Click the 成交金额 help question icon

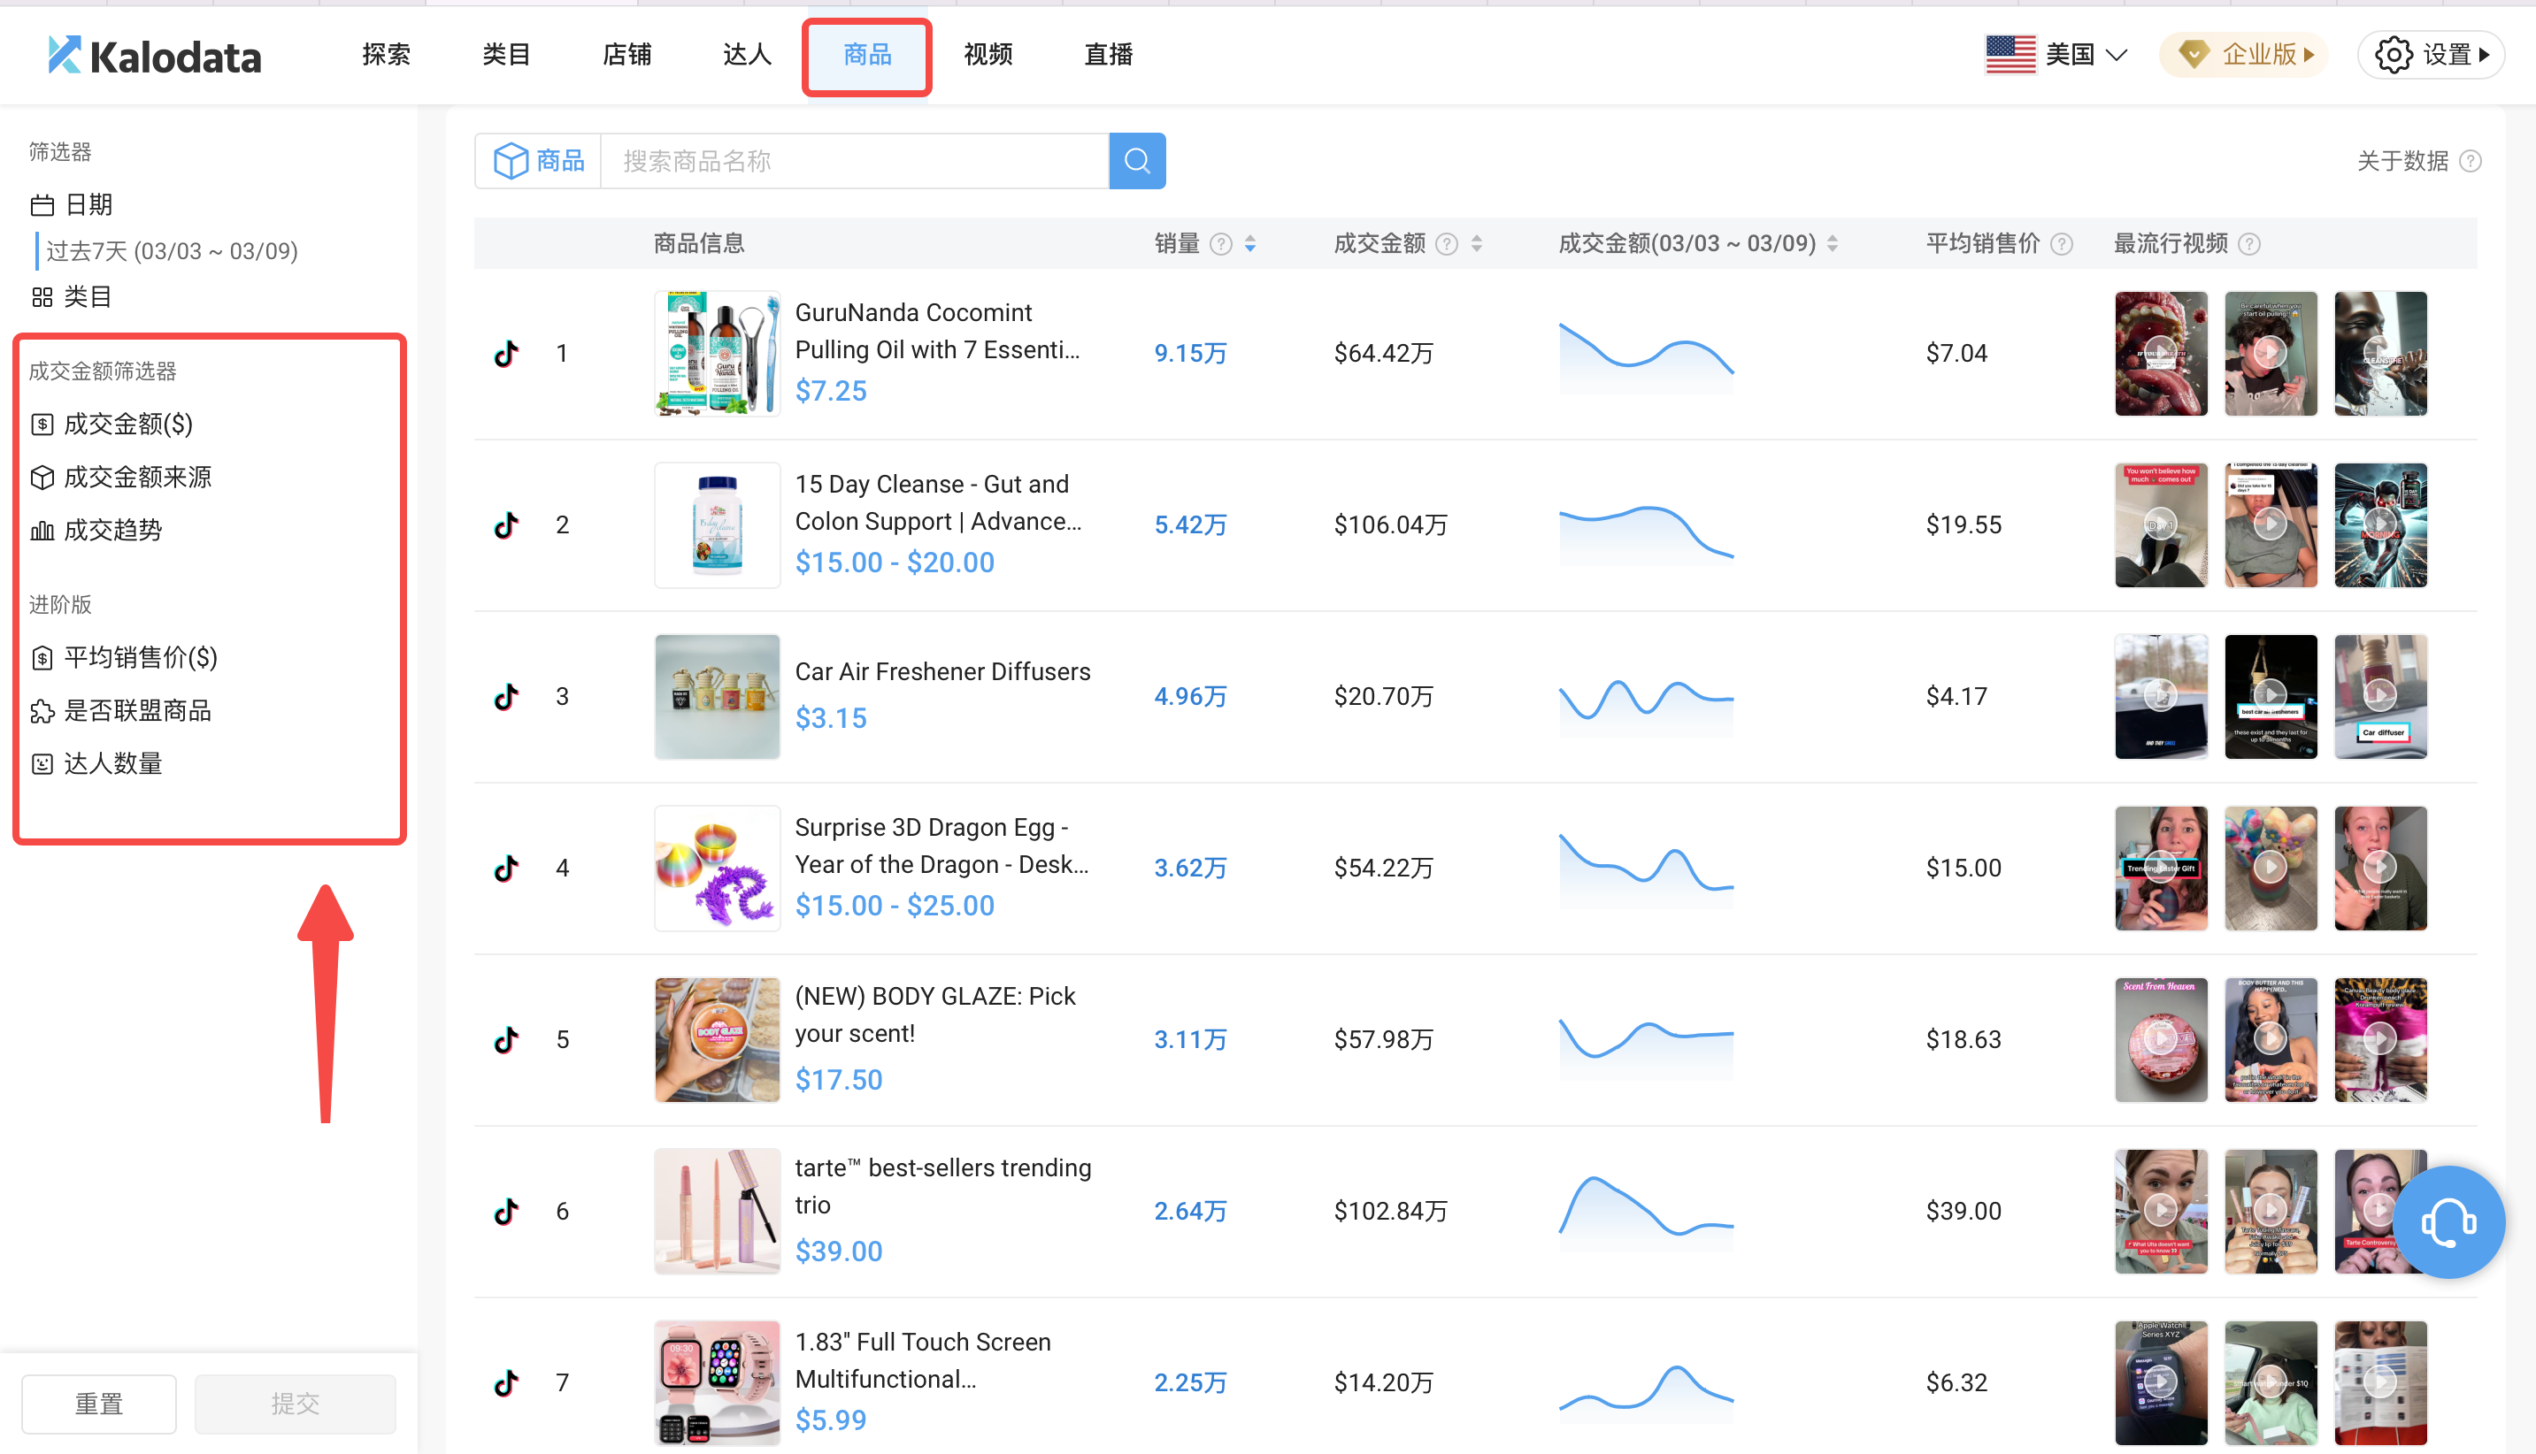[1446, 244]
